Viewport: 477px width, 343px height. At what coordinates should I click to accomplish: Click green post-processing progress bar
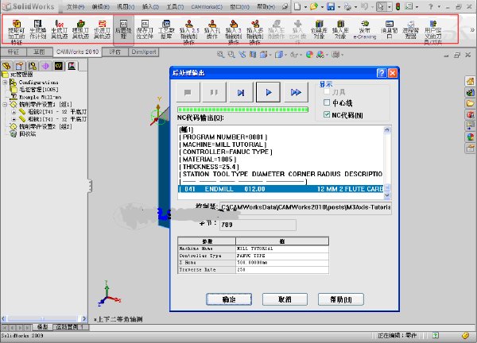(x=242, y=110)
